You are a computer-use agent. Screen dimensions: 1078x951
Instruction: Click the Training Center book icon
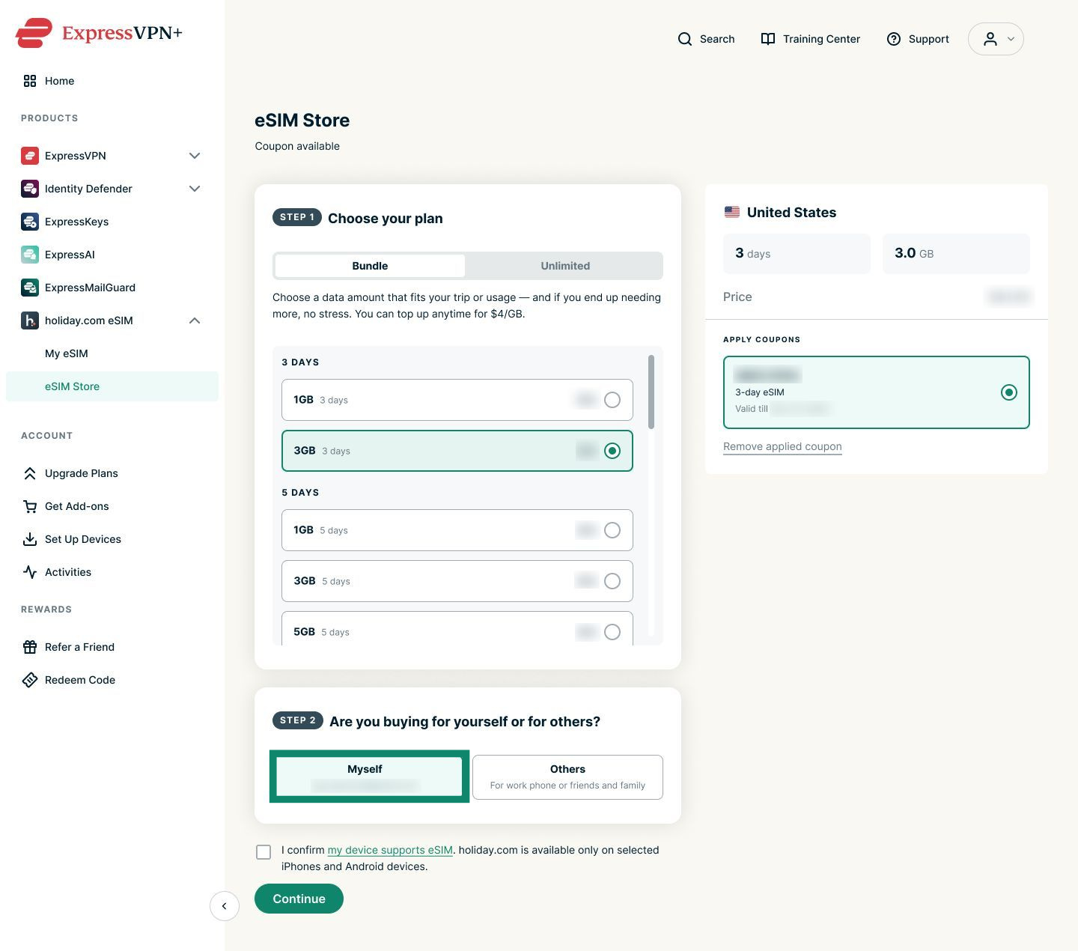(768, 39)
